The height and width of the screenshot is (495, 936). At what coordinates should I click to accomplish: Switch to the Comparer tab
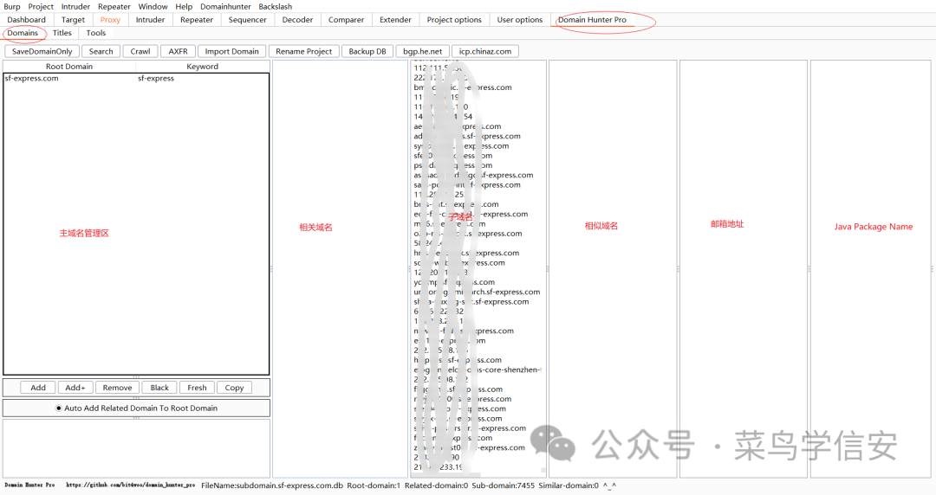(x=346, y=20)
